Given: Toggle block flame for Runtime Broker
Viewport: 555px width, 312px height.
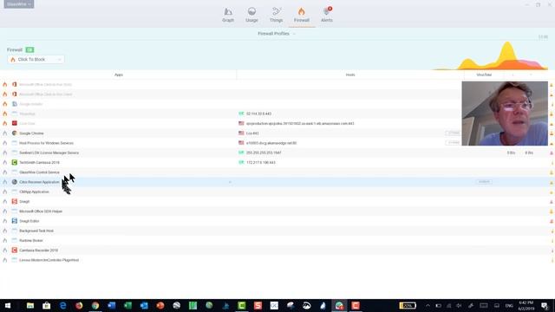Looking at the screenshot, I should click(5, 241).
